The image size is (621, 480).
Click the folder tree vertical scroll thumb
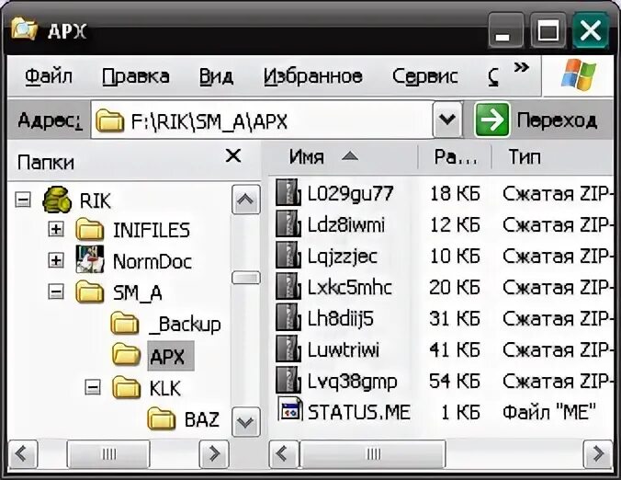pos(245,278)
